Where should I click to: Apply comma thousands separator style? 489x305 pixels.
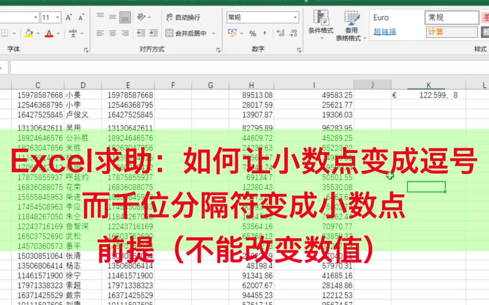tap(265, 33)
